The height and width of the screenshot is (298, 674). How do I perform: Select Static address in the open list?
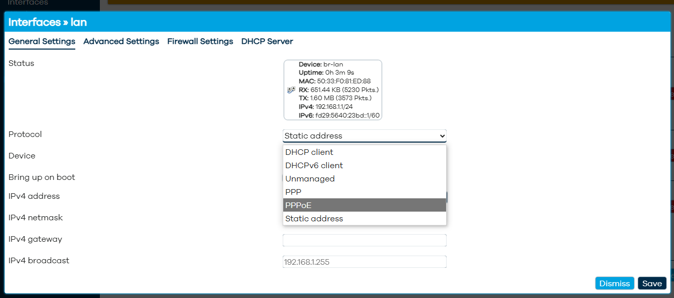(x=365, y=219)
